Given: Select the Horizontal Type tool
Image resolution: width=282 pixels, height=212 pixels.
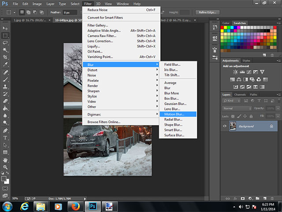Looking at the screenshot, I should 5,138.
